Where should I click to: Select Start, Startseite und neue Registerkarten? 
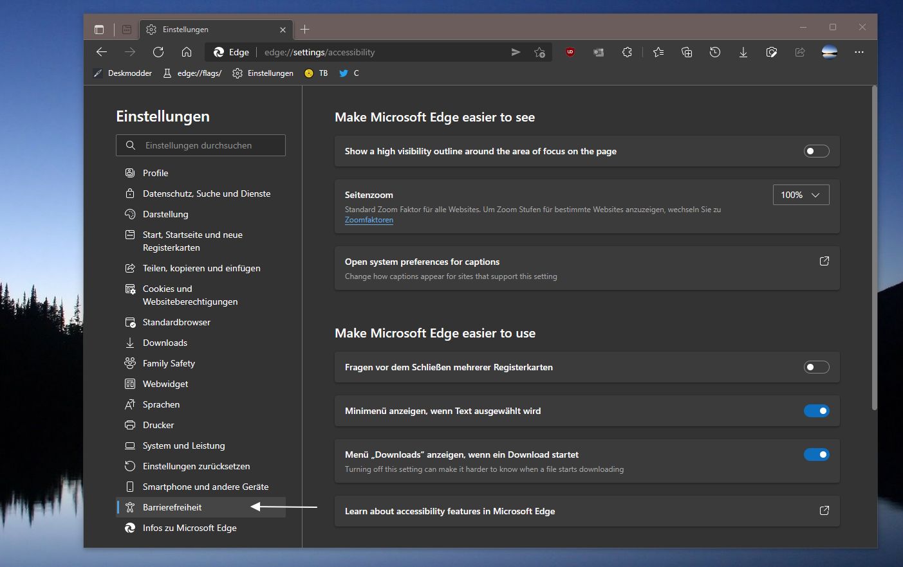(x=201, y=241)
